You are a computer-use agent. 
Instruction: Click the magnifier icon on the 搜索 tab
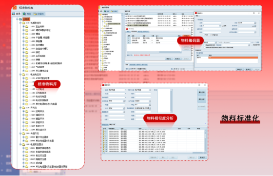24,14
